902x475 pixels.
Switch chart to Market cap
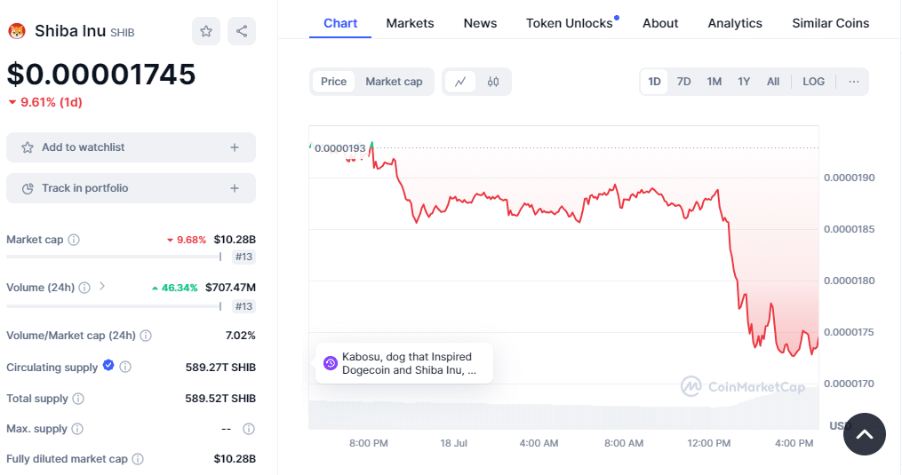click(394, 82)
